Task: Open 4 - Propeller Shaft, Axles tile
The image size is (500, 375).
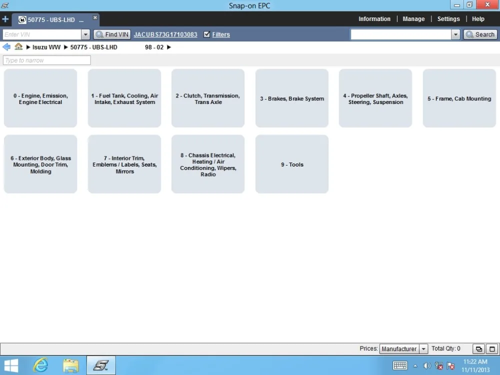Action: 375,98
